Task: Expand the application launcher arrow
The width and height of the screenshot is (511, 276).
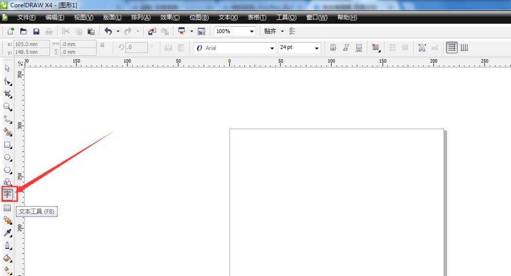Action: (192, 31)
